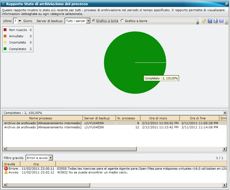The height and width of the screenshot is (190, 230).
Task: Open Server di backup dropdown
Action: point(88,21)
